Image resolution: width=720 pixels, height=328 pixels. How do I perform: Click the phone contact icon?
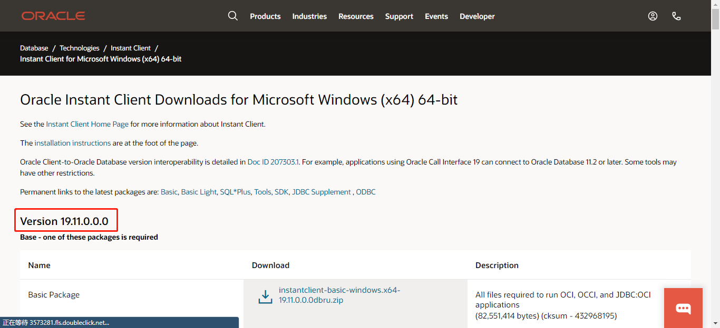pos(676,16)
